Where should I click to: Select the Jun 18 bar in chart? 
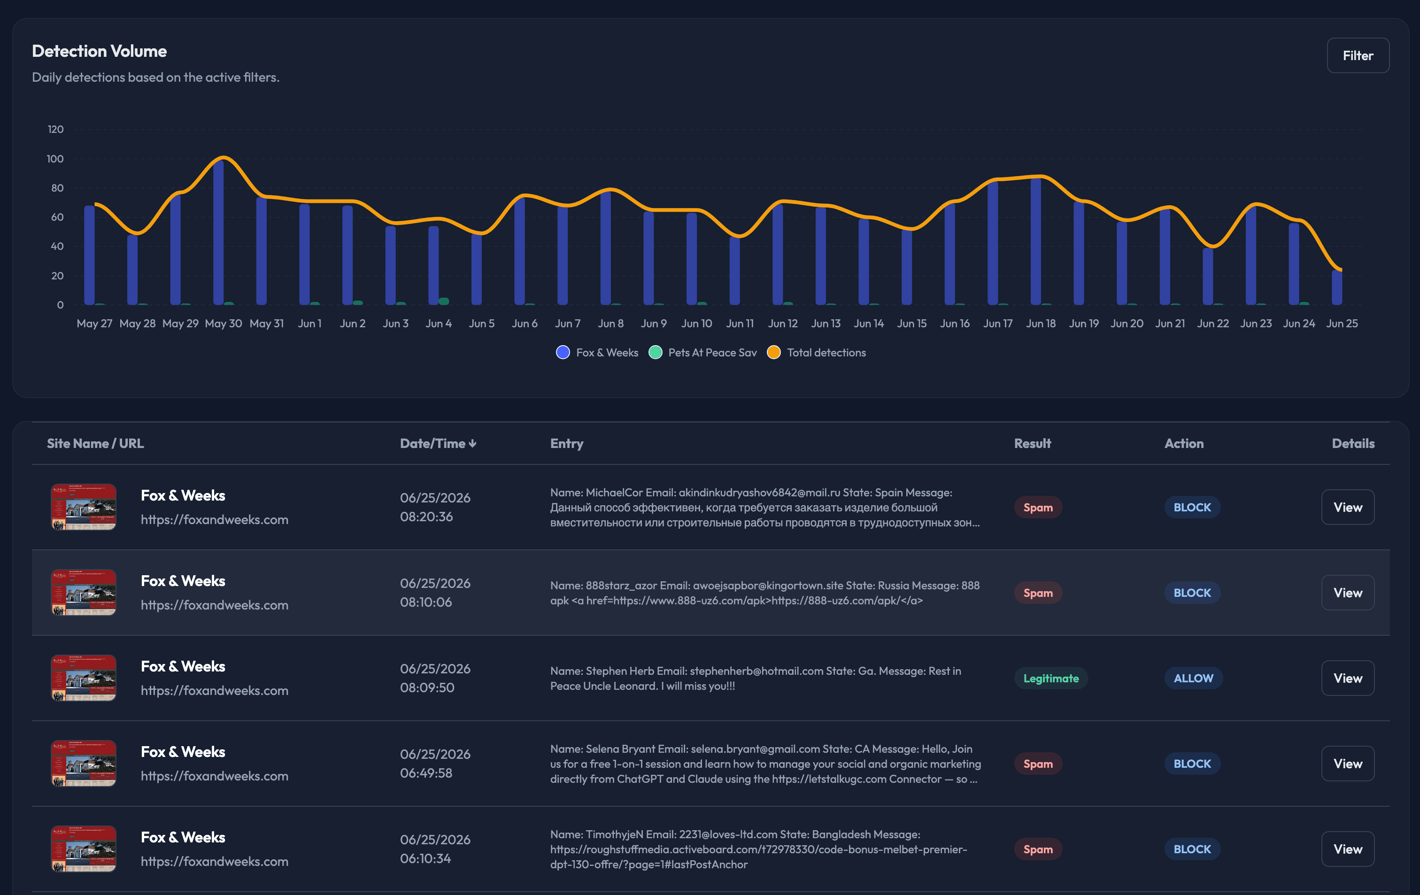point(1035,240)
